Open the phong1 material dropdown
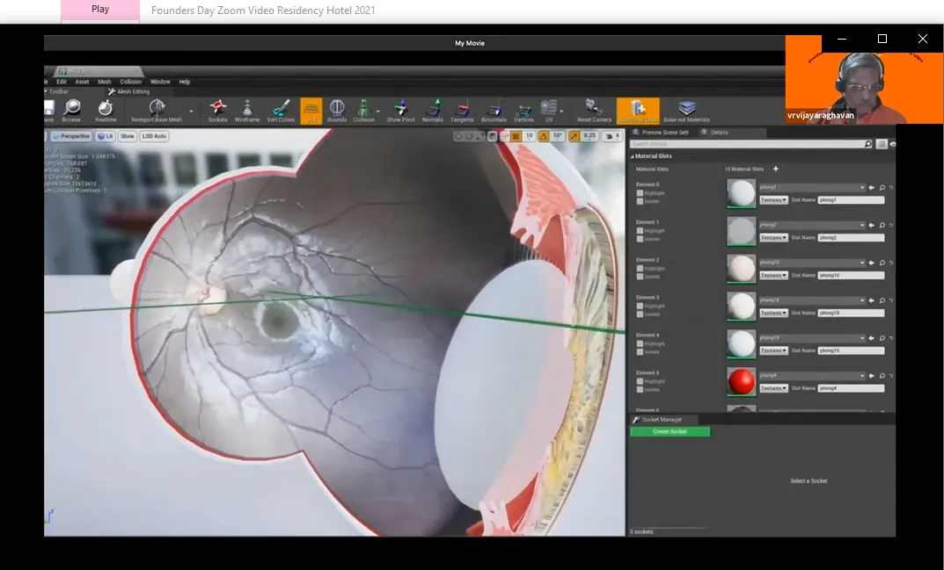This screenshot has height=570, width=944. (812, 188)
